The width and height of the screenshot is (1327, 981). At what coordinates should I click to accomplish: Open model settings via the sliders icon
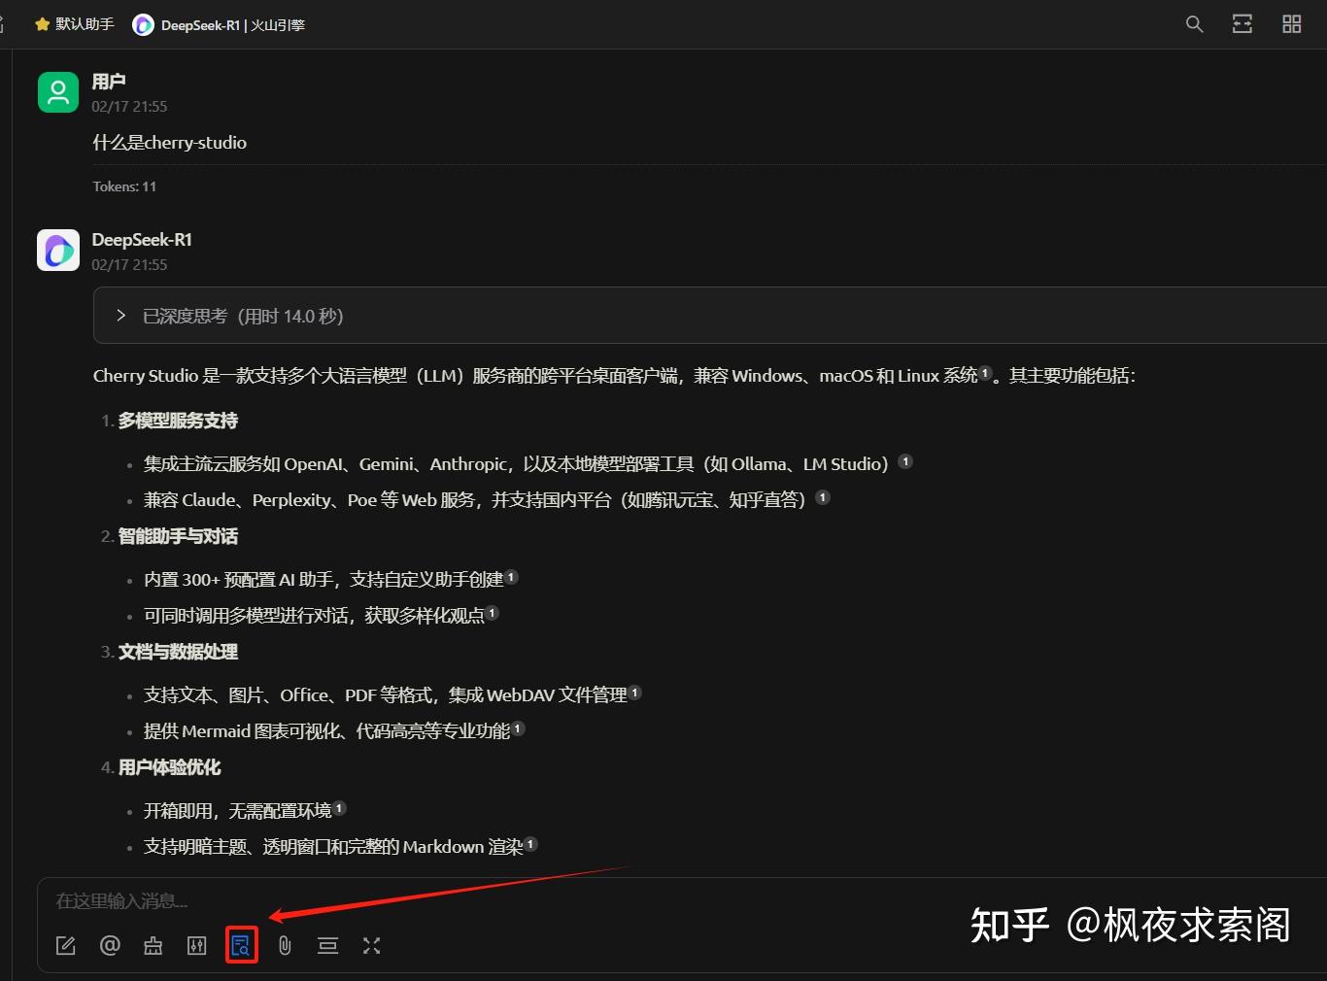[196, 945]
